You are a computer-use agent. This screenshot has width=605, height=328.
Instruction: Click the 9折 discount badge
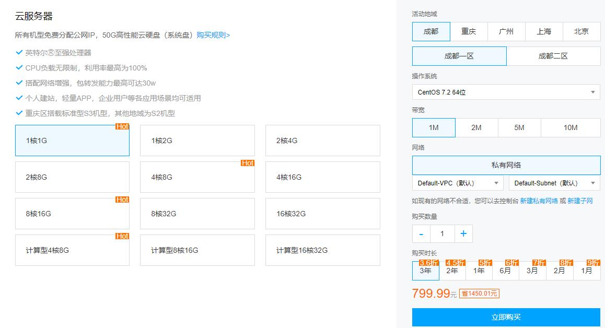click(x=594, y=263)
